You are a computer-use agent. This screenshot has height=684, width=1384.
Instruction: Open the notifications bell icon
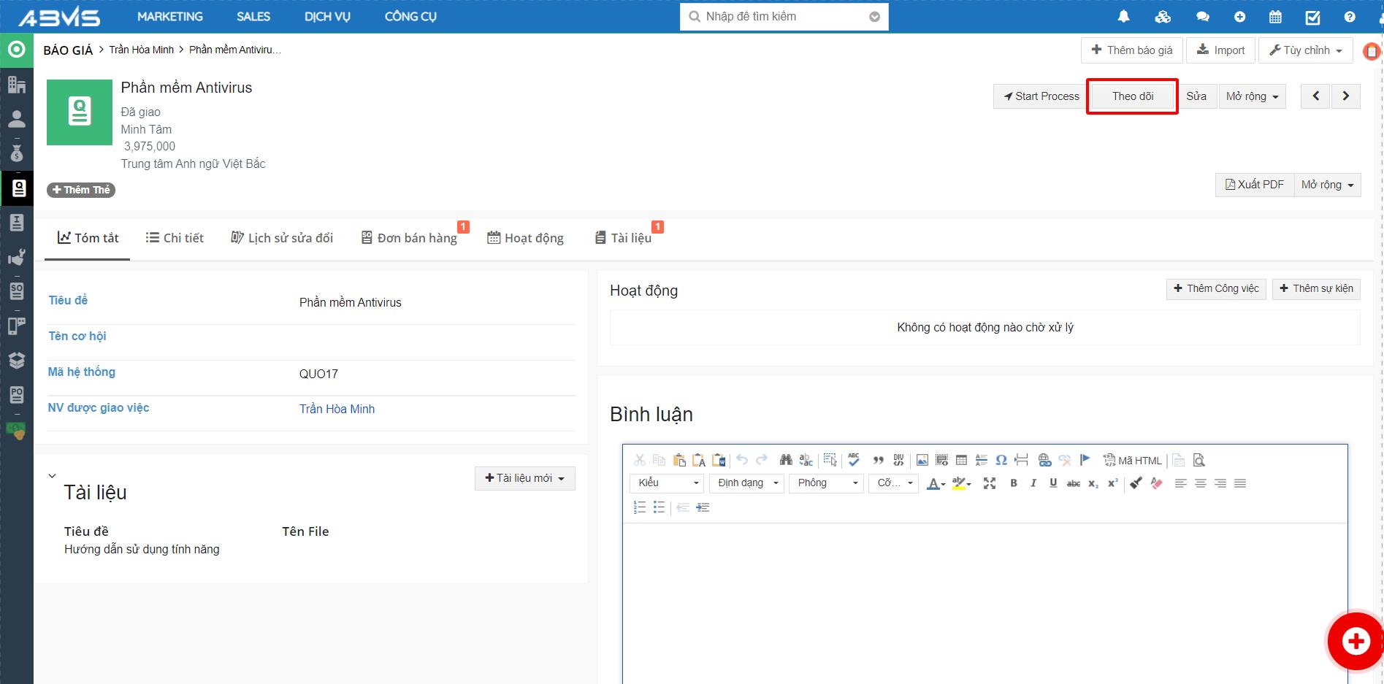pyautogui.click(x=1123, y=17)
